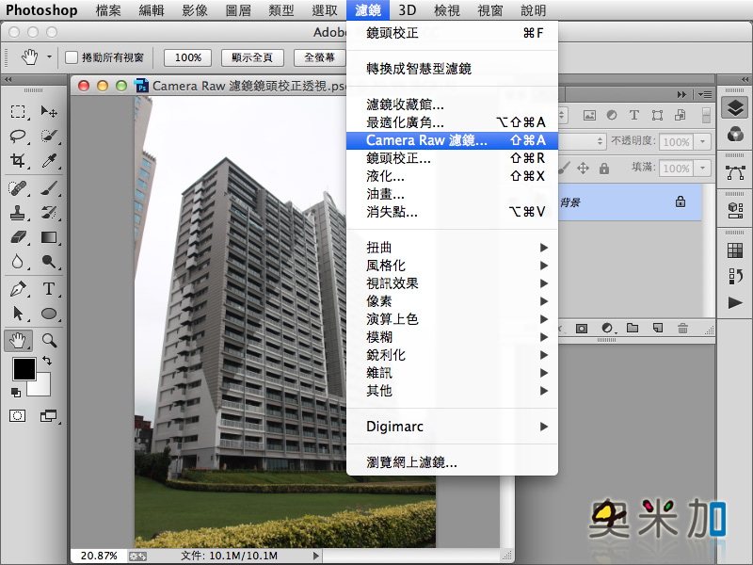Expand the Digimarc submenu

pos(452,427)
